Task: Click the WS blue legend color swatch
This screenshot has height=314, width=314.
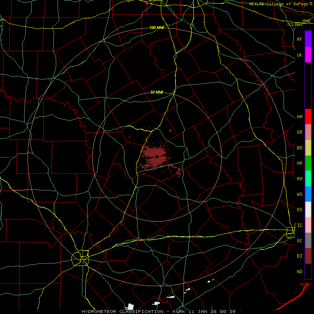Action: [308, 194]
